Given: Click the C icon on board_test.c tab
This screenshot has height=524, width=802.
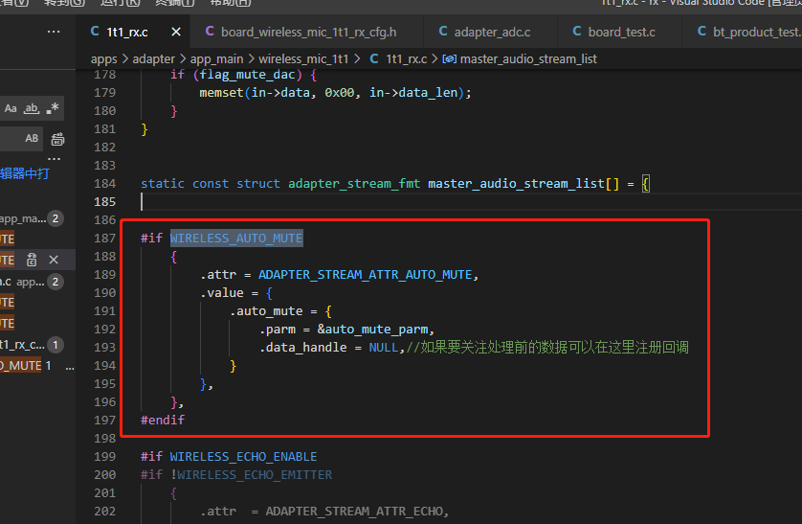Looking at the screenshot, I should (x=577, y=32).
